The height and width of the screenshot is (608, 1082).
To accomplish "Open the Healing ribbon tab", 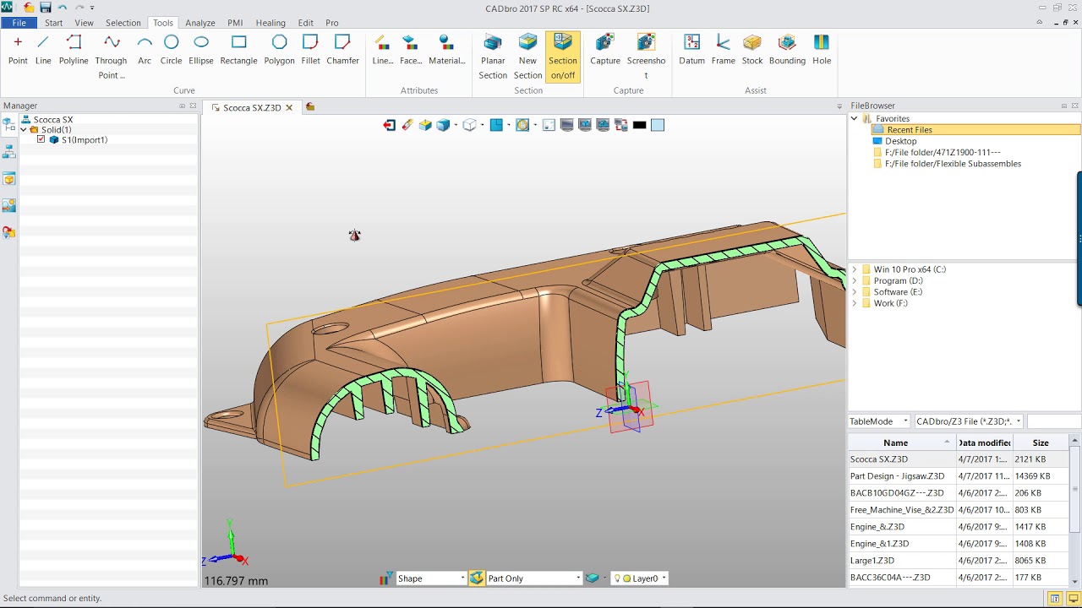I will pos(270,23).
